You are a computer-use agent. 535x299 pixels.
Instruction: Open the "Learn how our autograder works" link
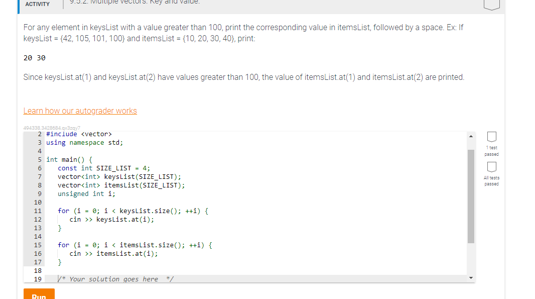click(80, 111)
